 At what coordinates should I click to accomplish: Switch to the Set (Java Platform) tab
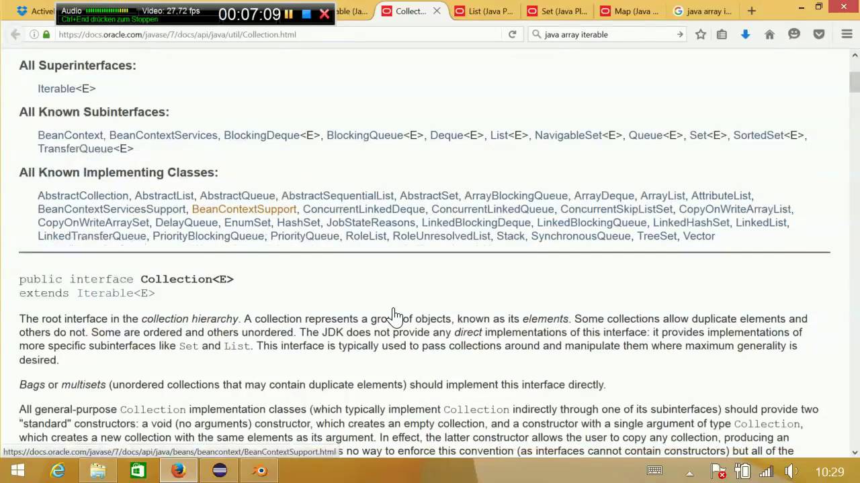[x=556, y=11]
